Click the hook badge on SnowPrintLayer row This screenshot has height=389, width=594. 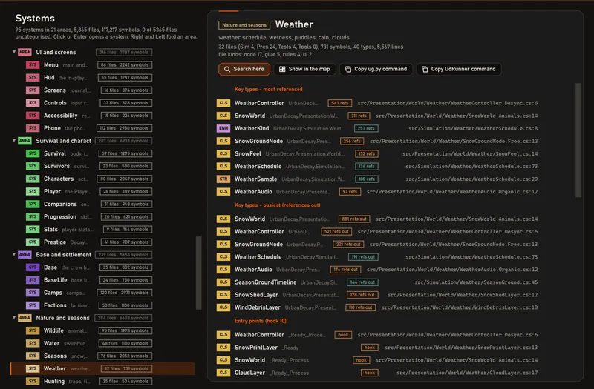pyautogui.click(x=369, y=347)
